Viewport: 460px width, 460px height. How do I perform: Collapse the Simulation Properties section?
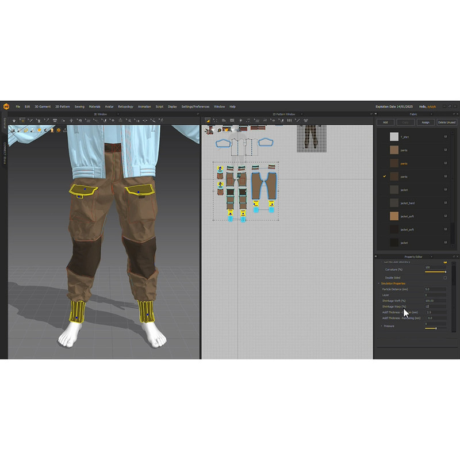379,283
